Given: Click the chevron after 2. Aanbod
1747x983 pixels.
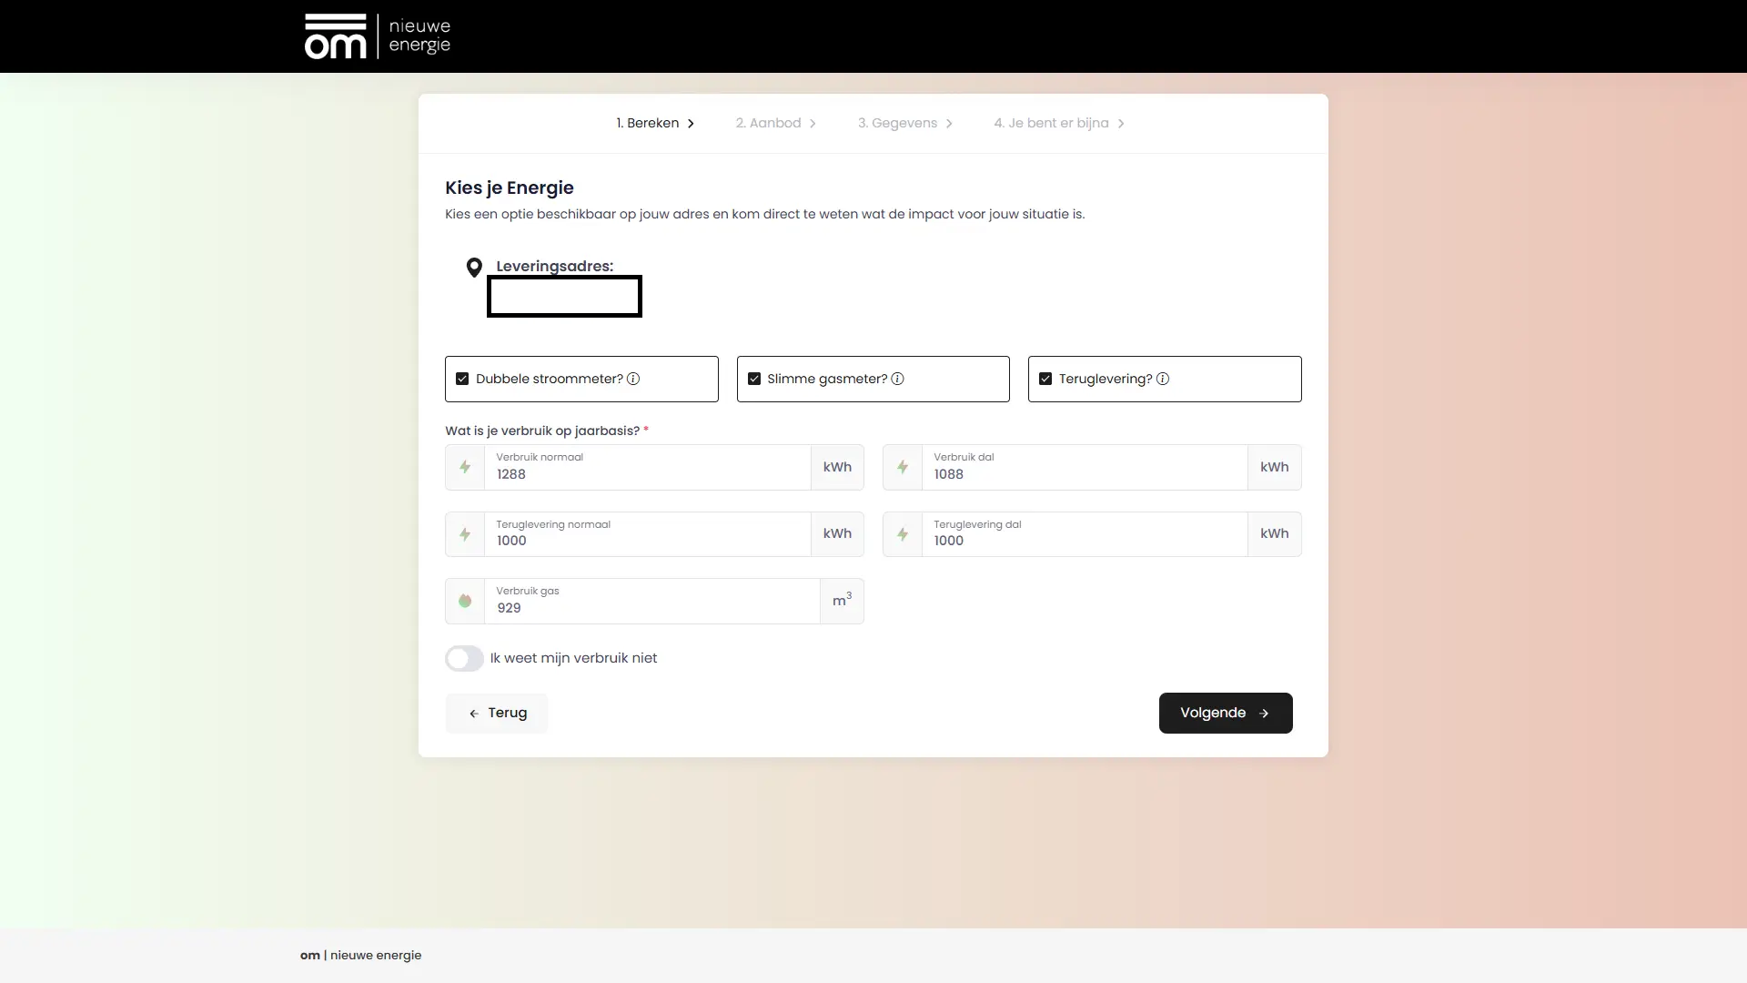Looking at the screenshot, I should pyautogui.click(x=813, y=124).
